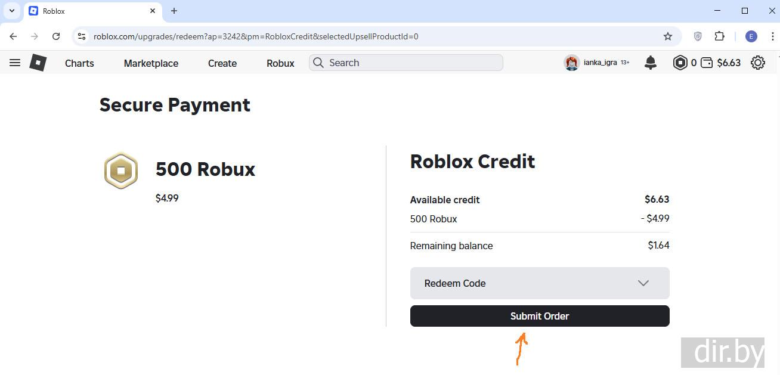Click the 500 Robux line item label
This screenshot has width=780, height=375.
tap(434, 219)
